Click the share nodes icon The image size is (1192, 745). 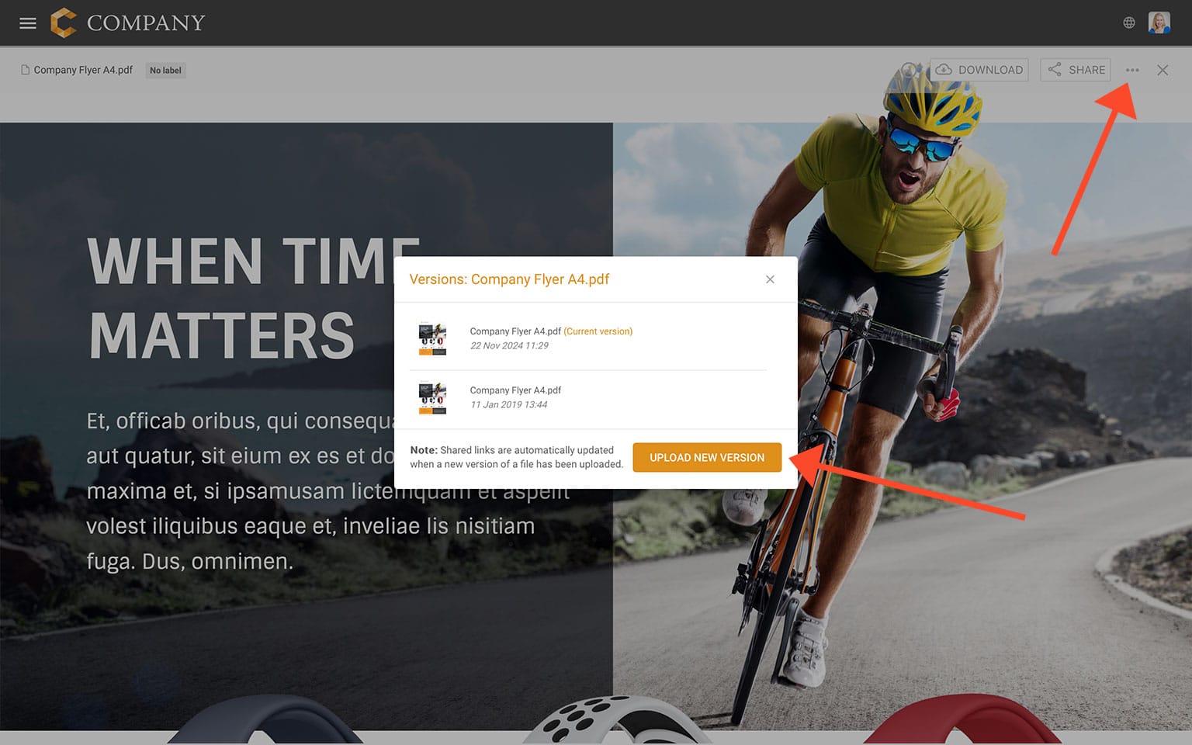[1054, 70]
